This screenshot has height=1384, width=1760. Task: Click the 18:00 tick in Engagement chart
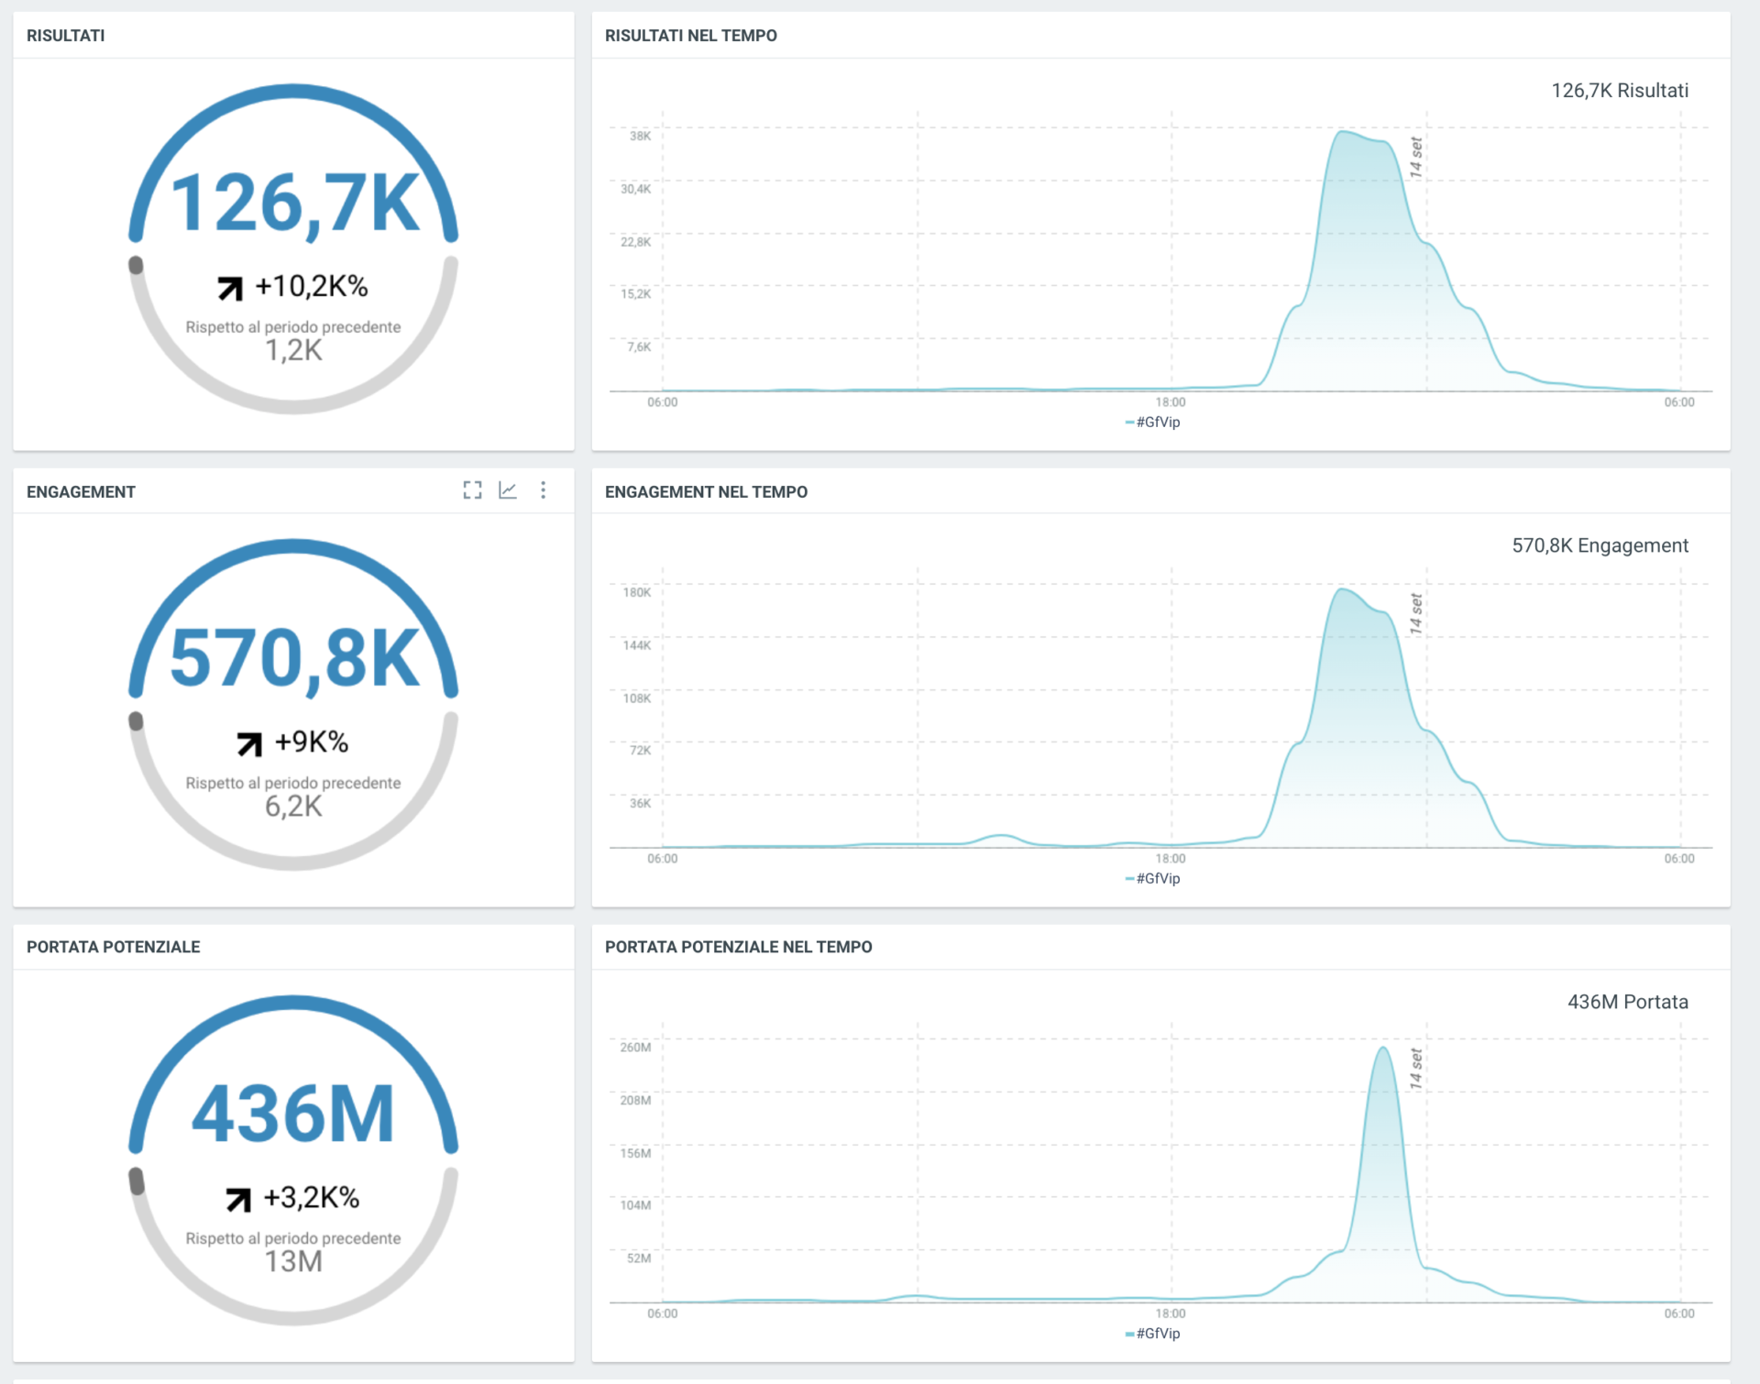[x=1171, y=859]
